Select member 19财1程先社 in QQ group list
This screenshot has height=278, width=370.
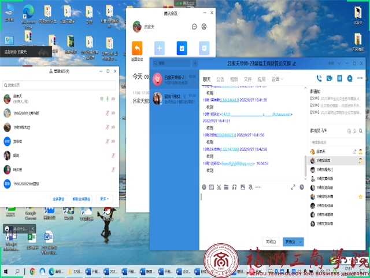(x=336, y=170)
